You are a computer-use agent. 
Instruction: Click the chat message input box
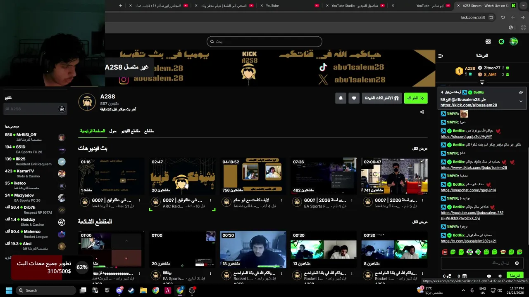point(482,263)
